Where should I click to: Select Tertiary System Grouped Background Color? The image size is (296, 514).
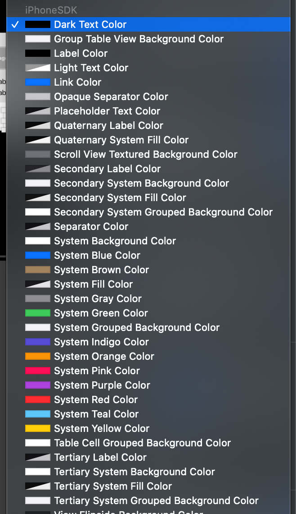click(x=148, y=500)
